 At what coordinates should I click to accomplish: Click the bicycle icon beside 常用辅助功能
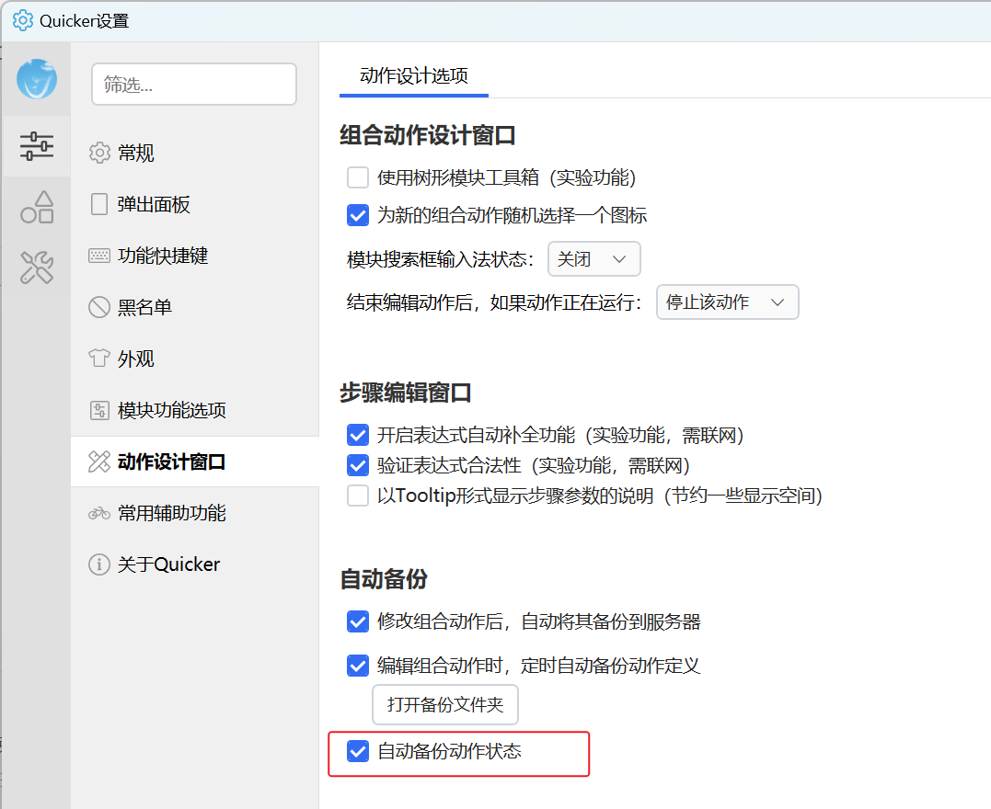[99, 513]
